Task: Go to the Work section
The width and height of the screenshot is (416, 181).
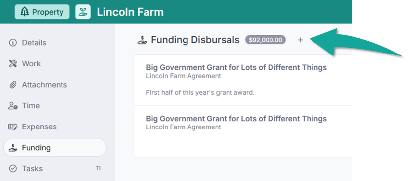Action: [31, 64]
